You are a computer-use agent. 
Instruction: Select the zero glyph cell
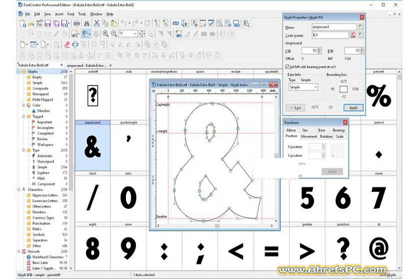click(x=128, y=196)
